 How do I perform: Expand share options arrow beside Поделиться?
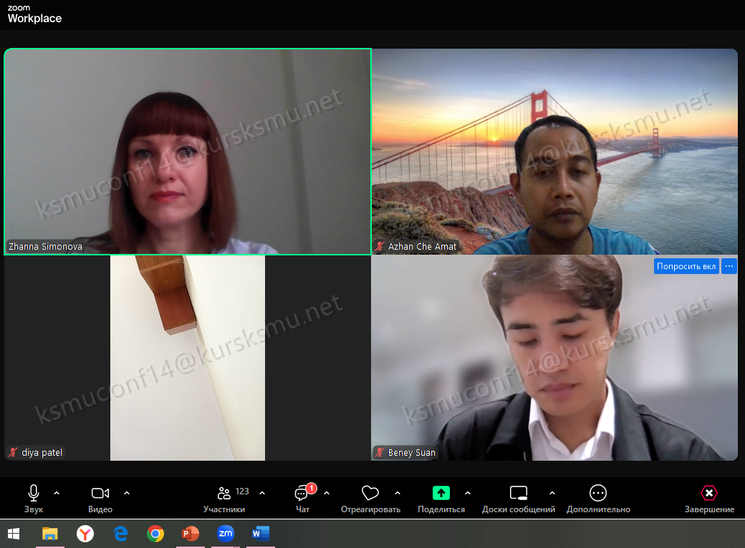coord(468,492)
